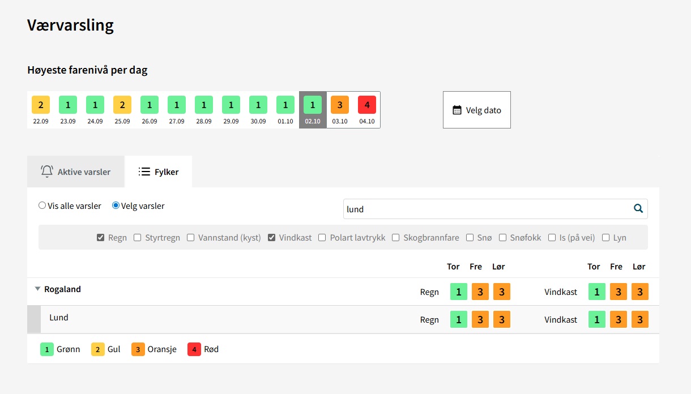691x394 pixels.
Task: Click the green level badge for 23.09
Action: (68, 105)
